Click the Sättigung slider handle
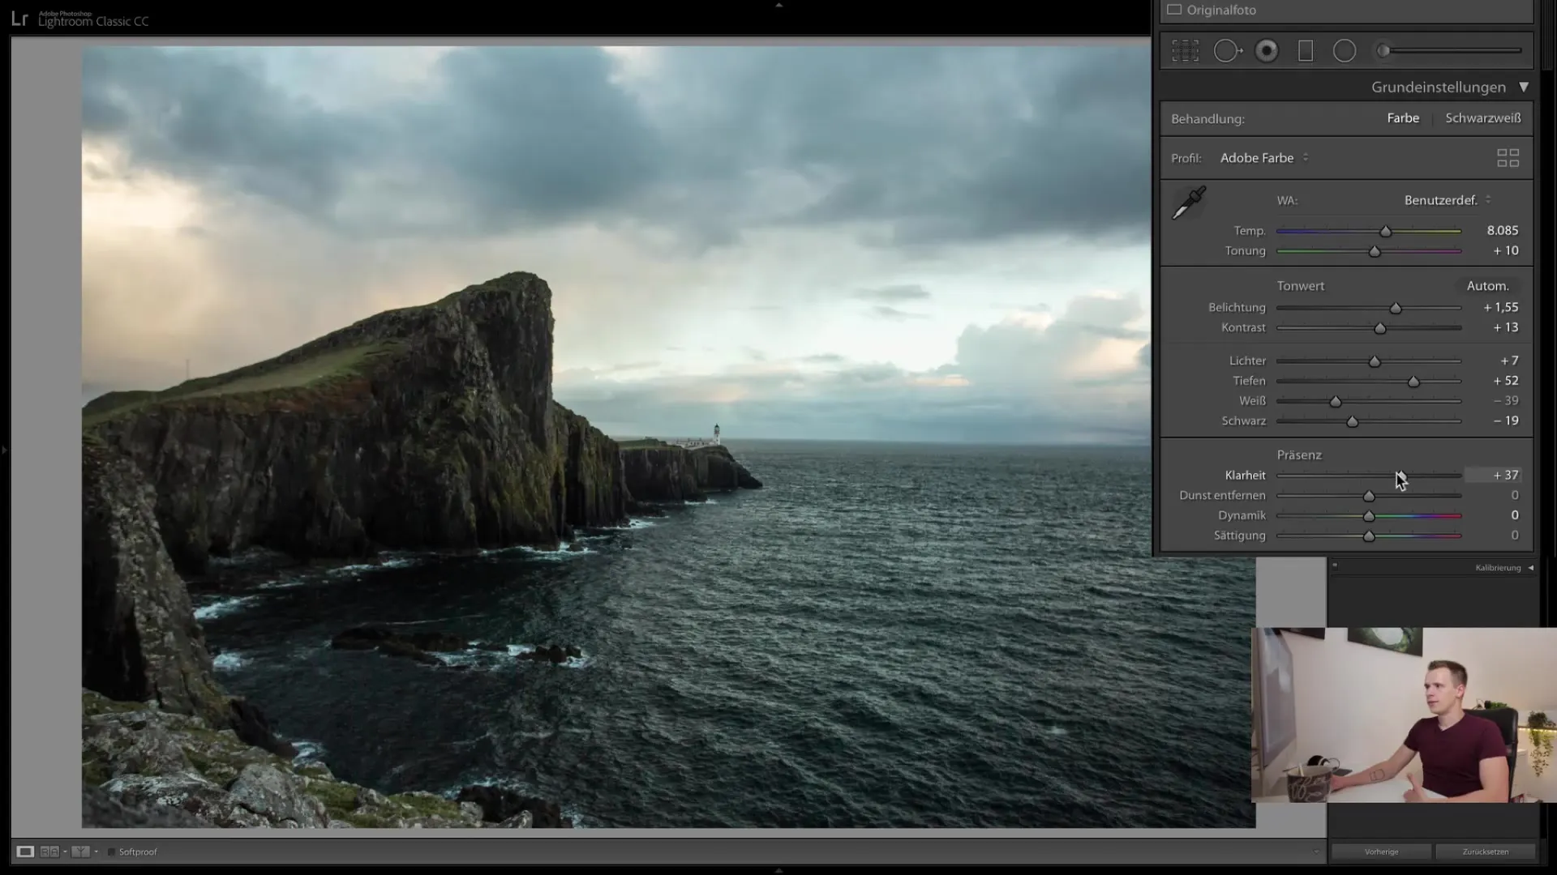Screen dimensions: 1557x875 tap(1369, 536)
